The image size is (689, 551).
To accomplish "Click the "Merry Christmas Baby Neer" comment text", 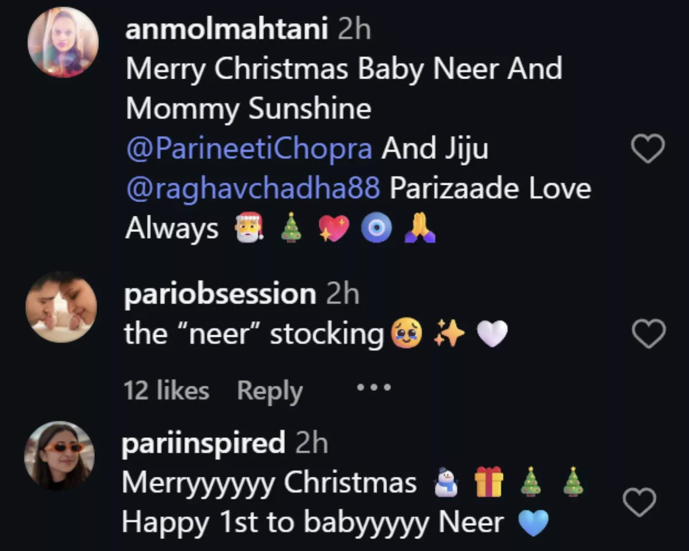I will pyautogui.click(x=343, y=70).
